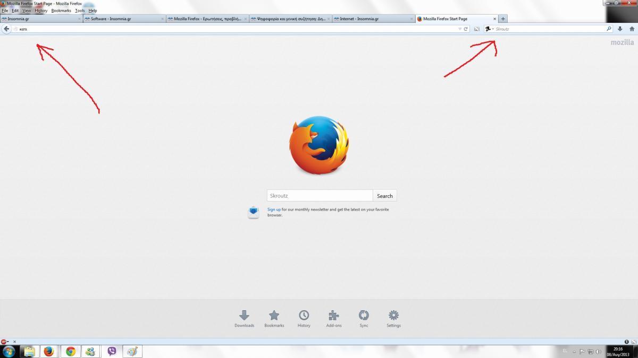Open the Help menu
The width and height of the screenshot is (638, 358).
[93, 11]
